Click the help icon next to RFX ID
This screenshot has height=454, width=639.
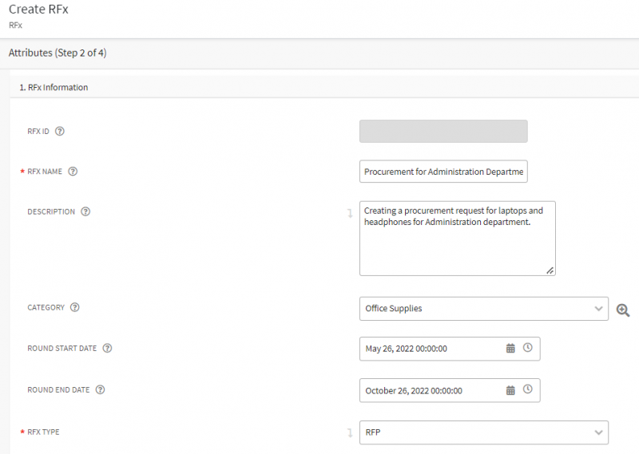(60, 131)
